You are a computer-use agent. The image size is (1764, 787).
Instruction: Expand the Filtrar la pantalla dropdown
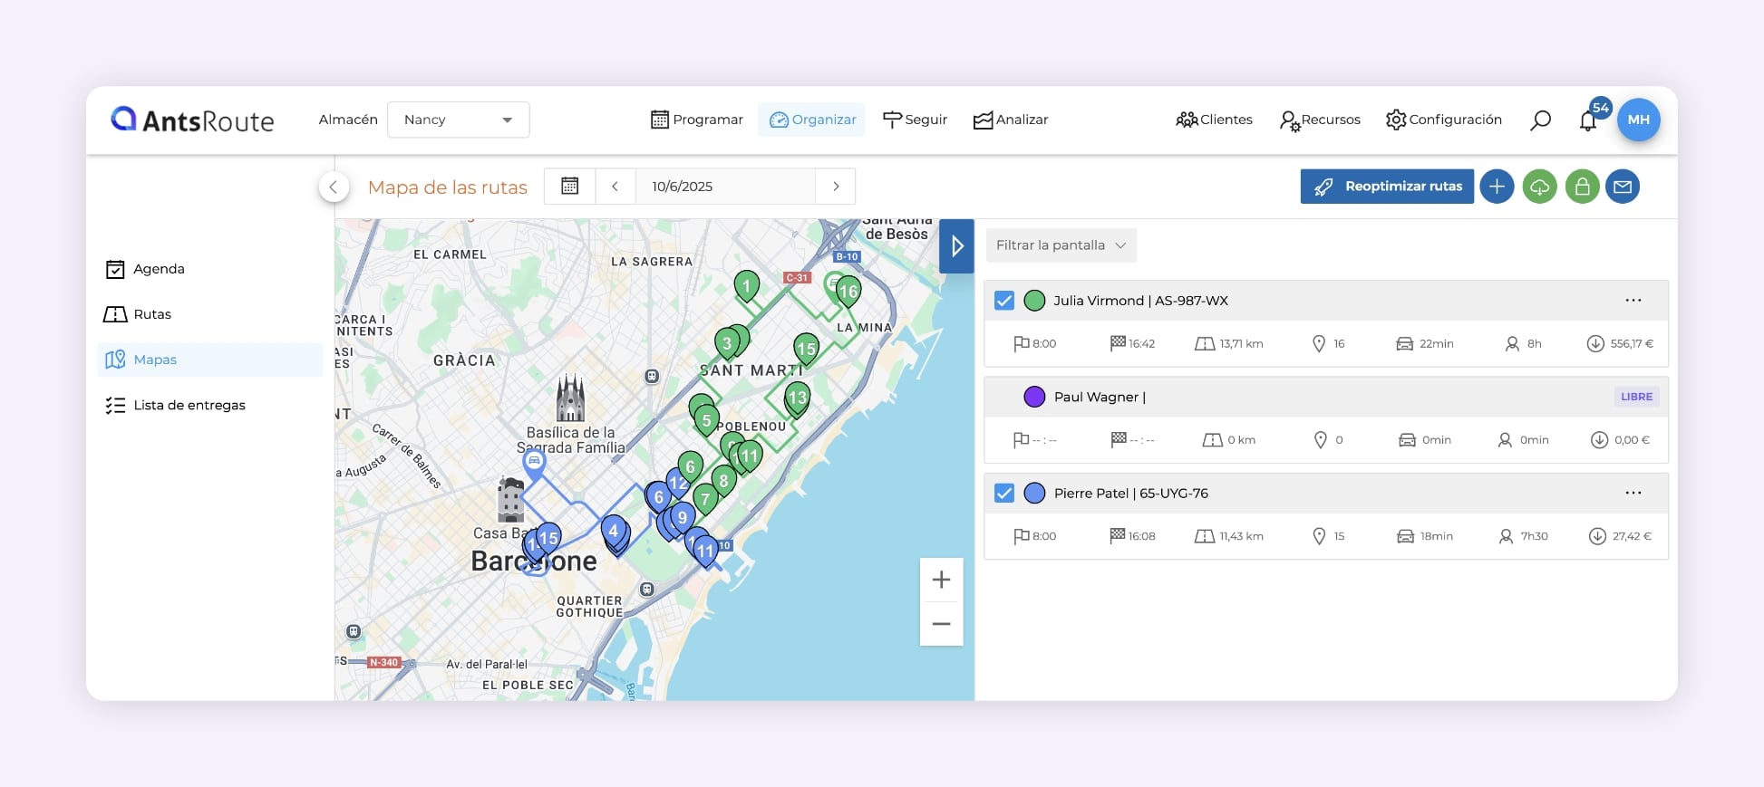click(1061, 245)
